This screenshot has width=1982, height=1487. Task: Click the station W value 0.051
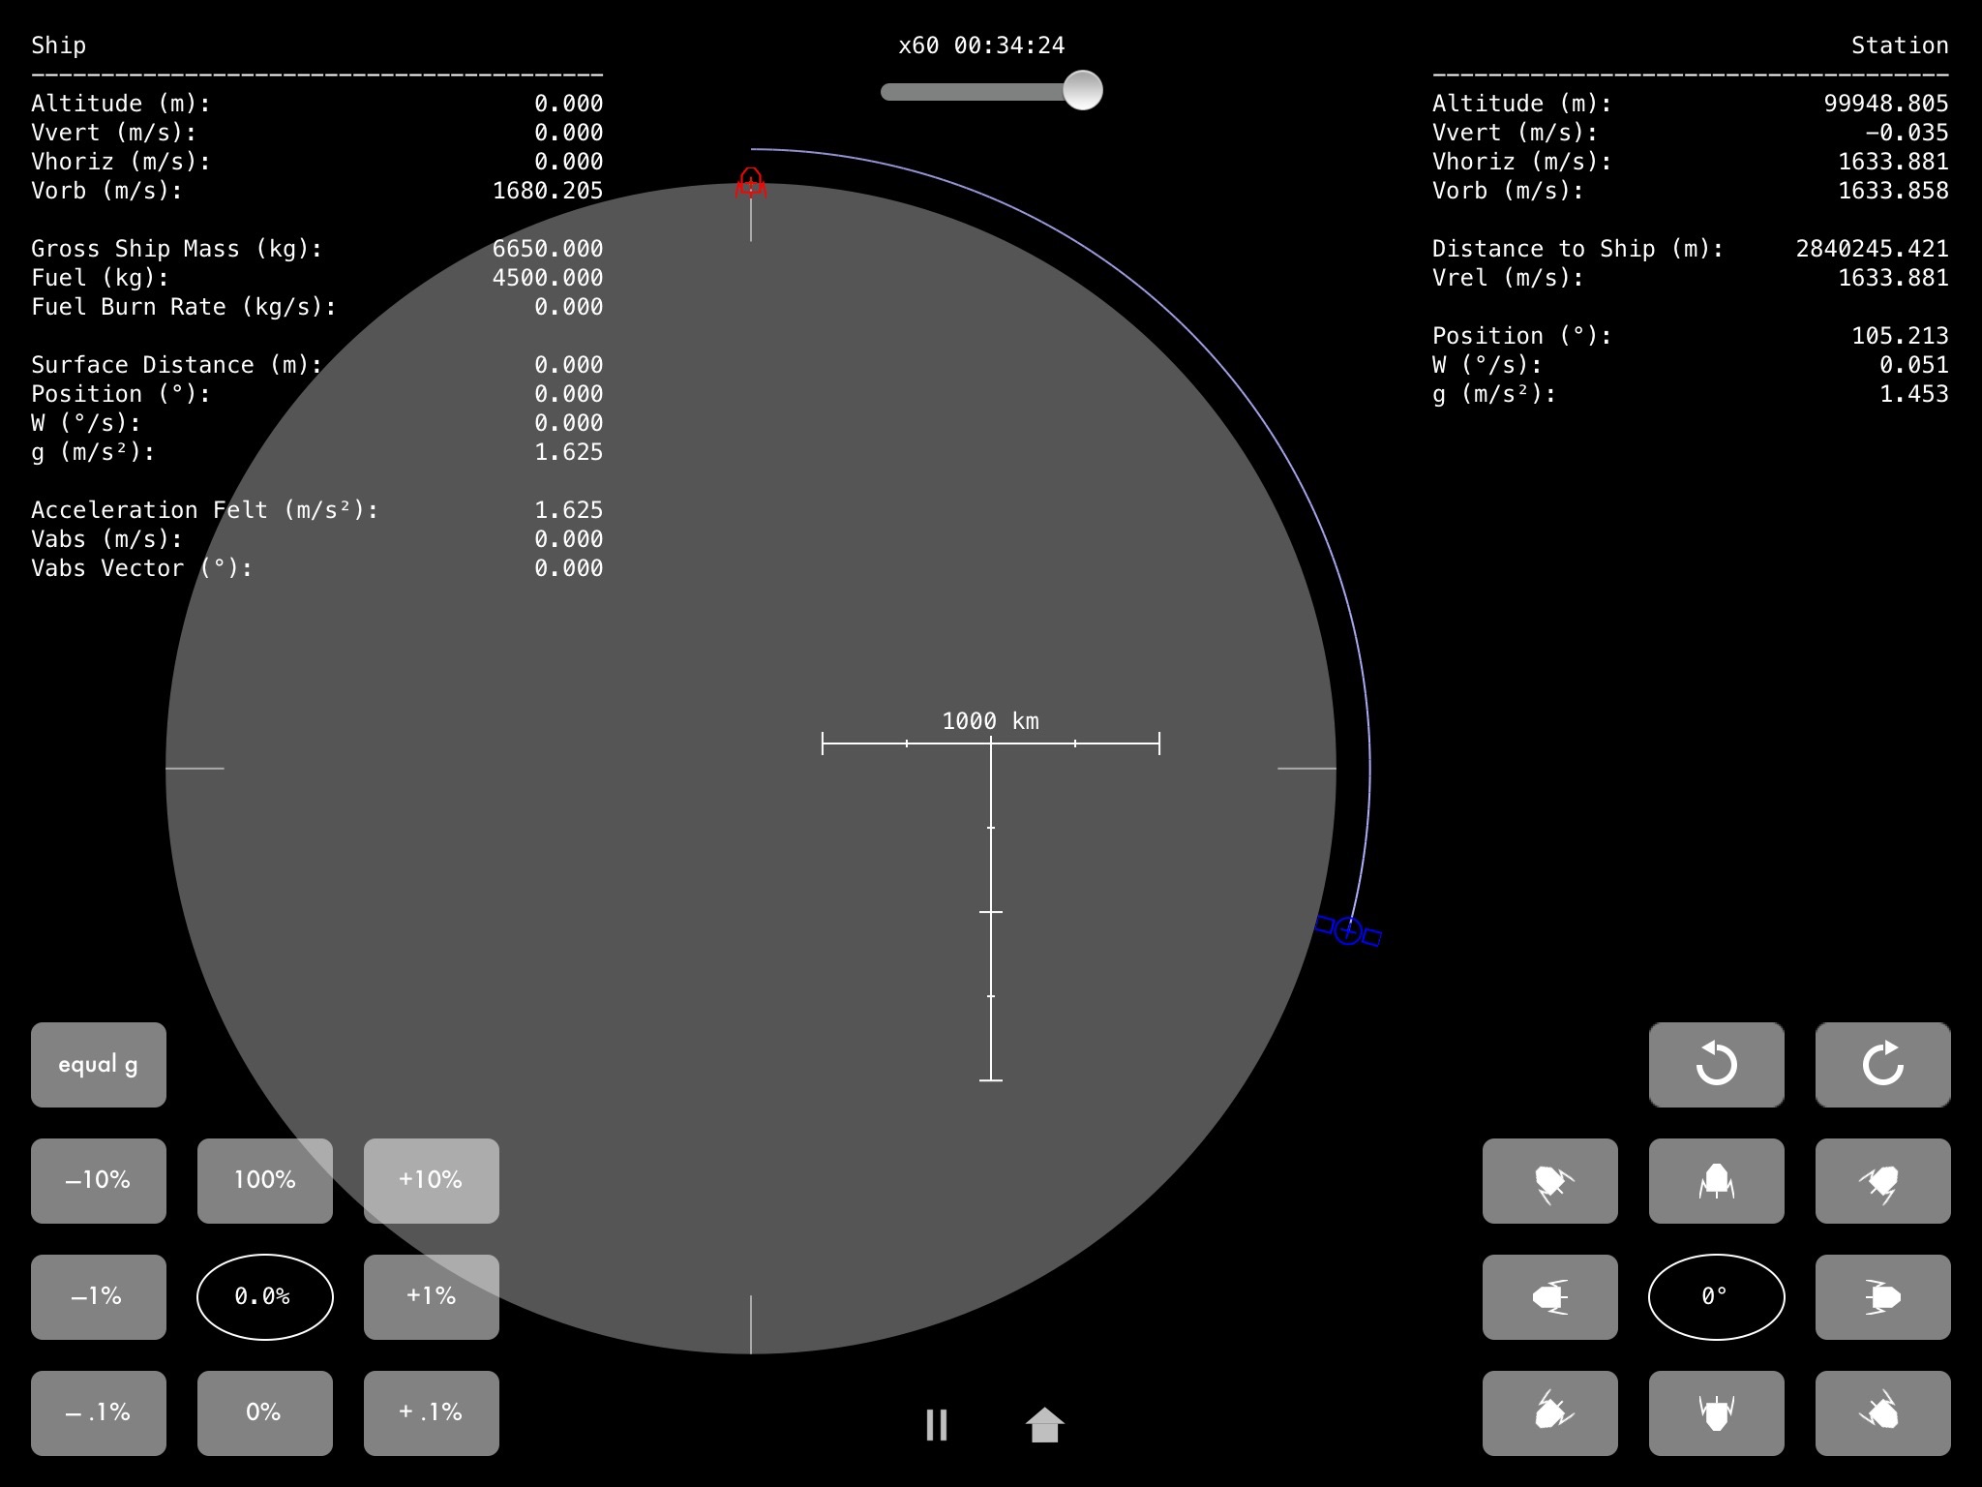coord(1914,365)
